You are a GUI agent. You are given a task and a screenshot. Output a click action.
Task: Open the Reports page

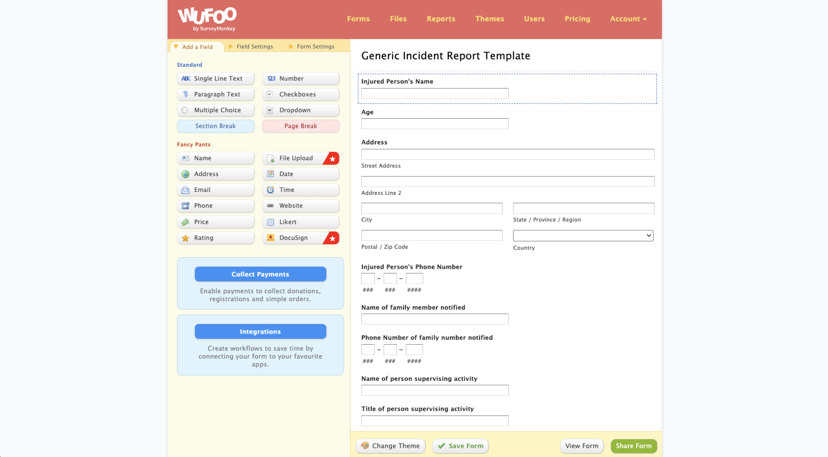(x=441, y=19)
